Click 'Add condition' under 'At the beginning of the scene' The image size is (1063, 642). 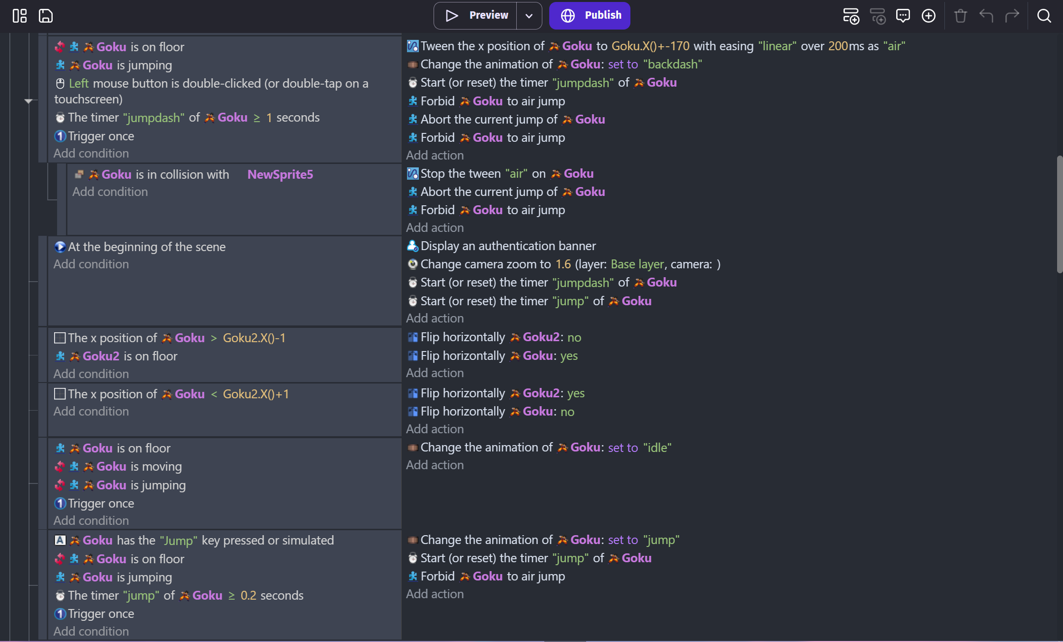pos(92,264)
